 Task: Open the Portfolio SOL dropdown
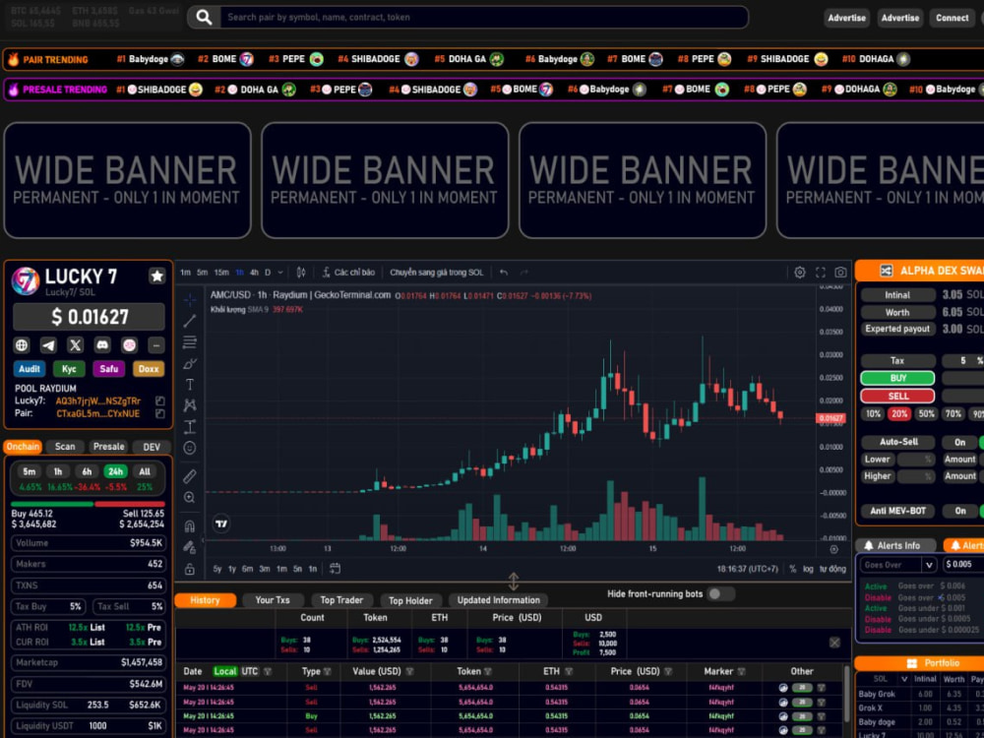904,679
